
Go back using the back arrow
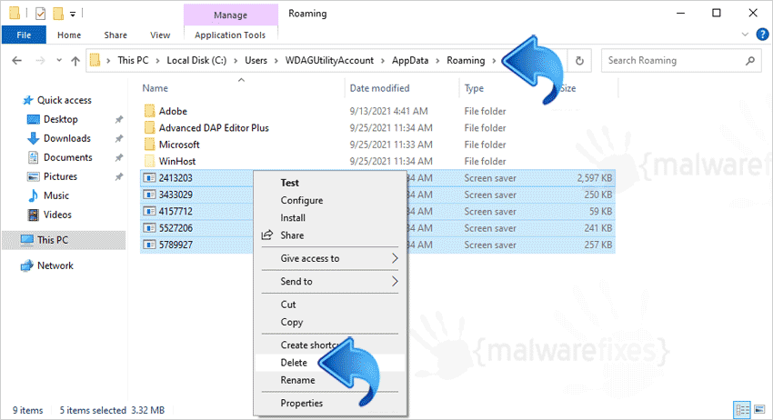coord(16,61)
